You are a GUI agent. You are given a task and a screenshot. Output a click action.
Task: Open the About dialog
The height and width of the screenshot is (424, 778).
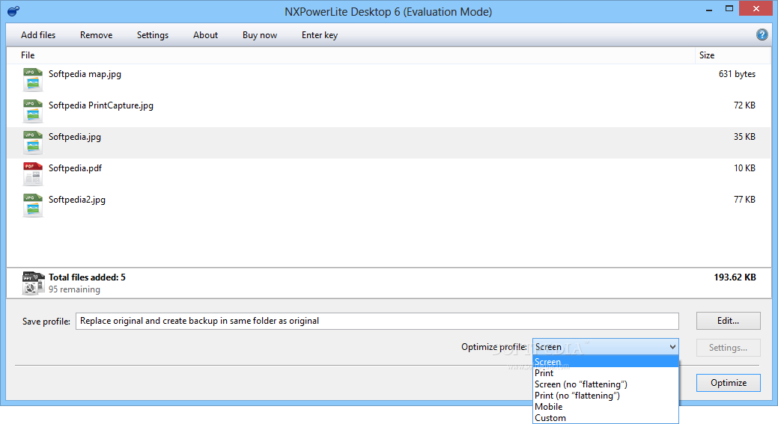(205, 35)
